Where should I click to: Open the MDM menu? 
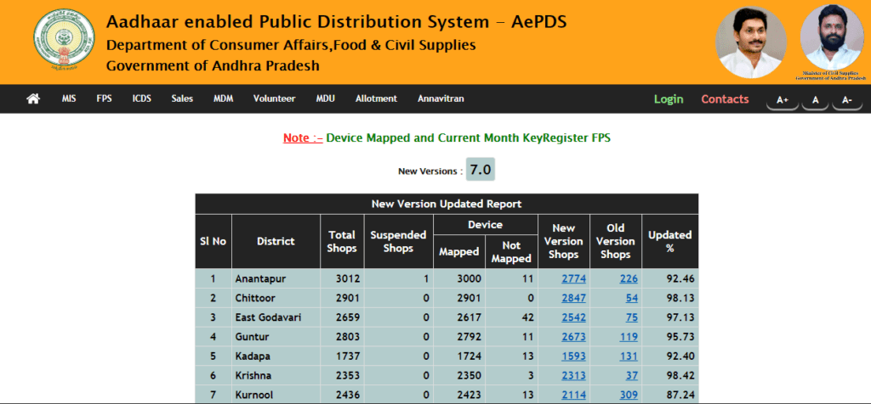[224, 98]
